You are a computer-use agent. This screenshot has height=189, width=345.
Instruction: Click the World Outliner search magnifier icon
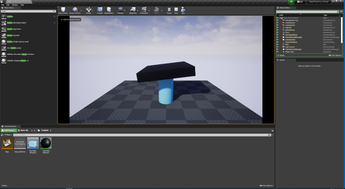point(338,12)
